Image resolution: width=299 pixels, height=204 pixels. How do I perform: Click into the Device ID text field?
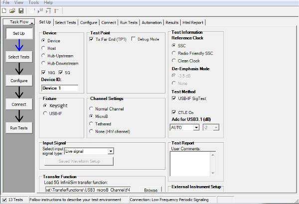point(60,88)
